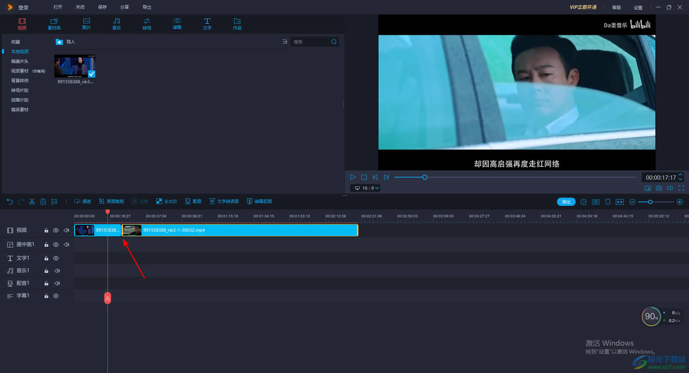Open the 文字转语音 text-to-speech tool
The image size is (689, 373).
[x=224, y=202]
